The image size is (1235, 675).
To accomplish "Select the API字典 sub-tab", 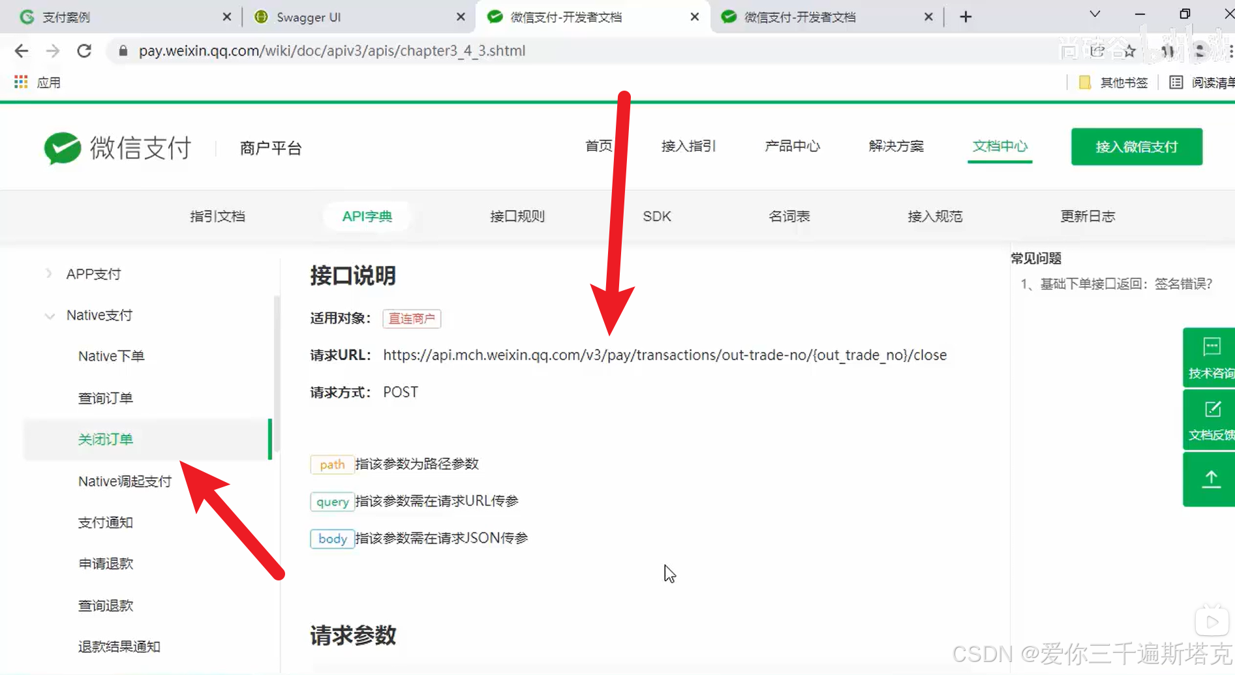I will (x=367, y=217).
